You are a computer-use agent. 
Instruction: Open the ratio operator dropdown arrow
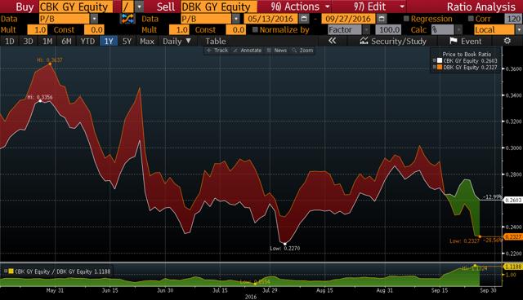(x=140, y=7)
